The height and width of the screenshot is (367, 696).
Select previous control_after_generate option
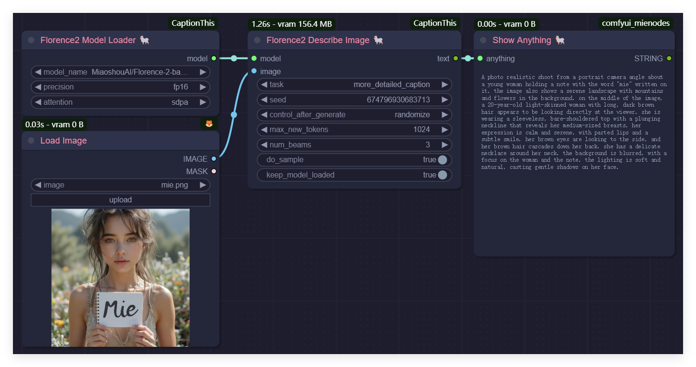click(x=264, y=115)
